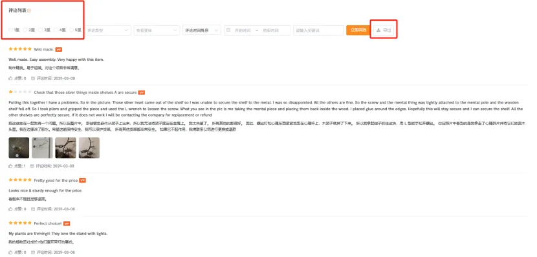Click VP badge beside Pretty good for the price
This screenshot has height=257, width=537.
click(x=82, y=180)
